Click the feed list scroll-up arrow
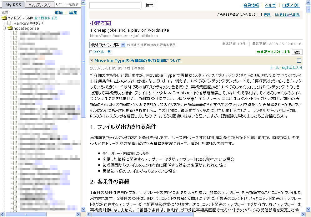This screenshot has width=311, height=217. pyautogui.click(x=83, y=3)
